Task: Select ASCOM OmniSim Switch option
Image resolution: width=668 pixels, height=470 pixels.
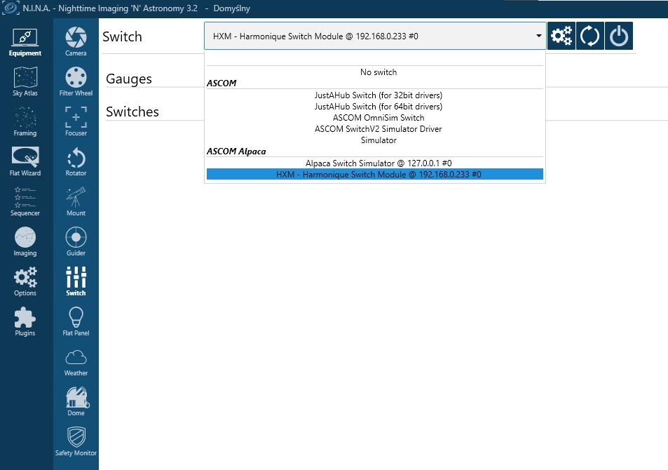Action: tap(378, 118)
